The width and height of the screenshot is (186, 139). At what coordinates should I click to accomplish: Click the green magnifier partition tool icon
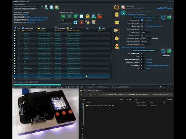pyautogui.click(x=63, y=16)
